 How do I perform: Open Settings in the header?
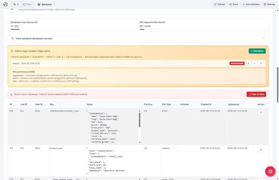269,4
